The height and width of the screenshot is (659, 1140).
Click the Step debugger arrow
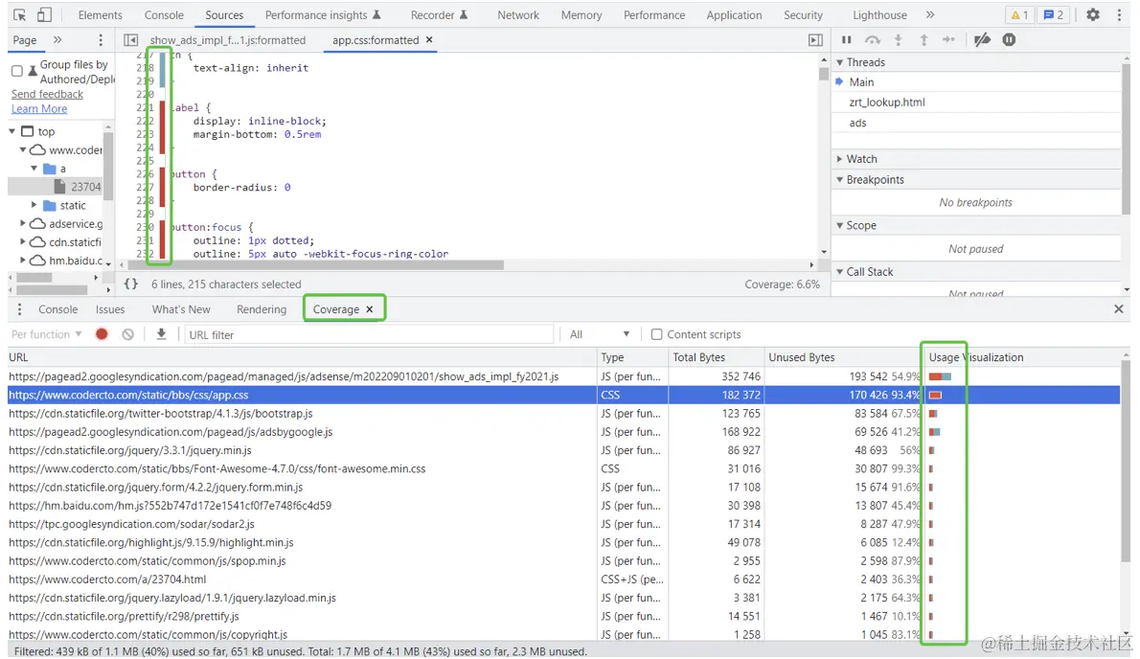[948, 40]
